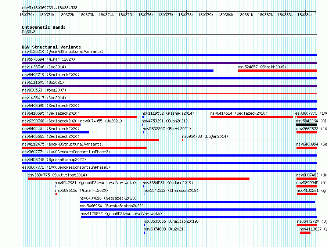Click esv3607771 1000GenomesConsortiumPhase3 label
The image size is (327, 247).
pyautogui.click(x=66, y=152)
